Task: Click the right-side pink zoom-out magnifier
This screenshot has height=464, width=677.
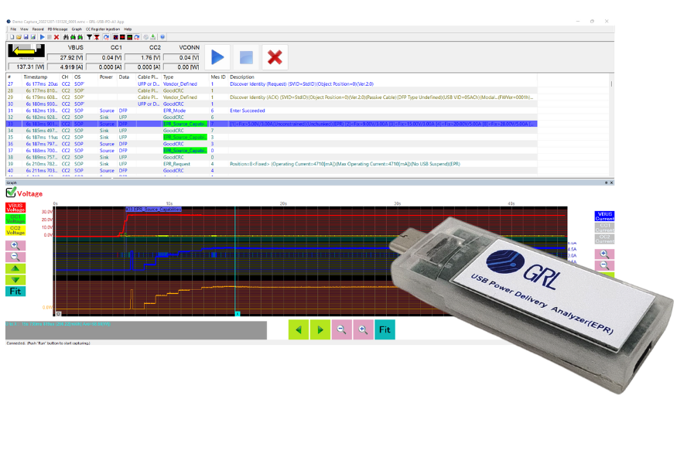Action: coord(604,265)
